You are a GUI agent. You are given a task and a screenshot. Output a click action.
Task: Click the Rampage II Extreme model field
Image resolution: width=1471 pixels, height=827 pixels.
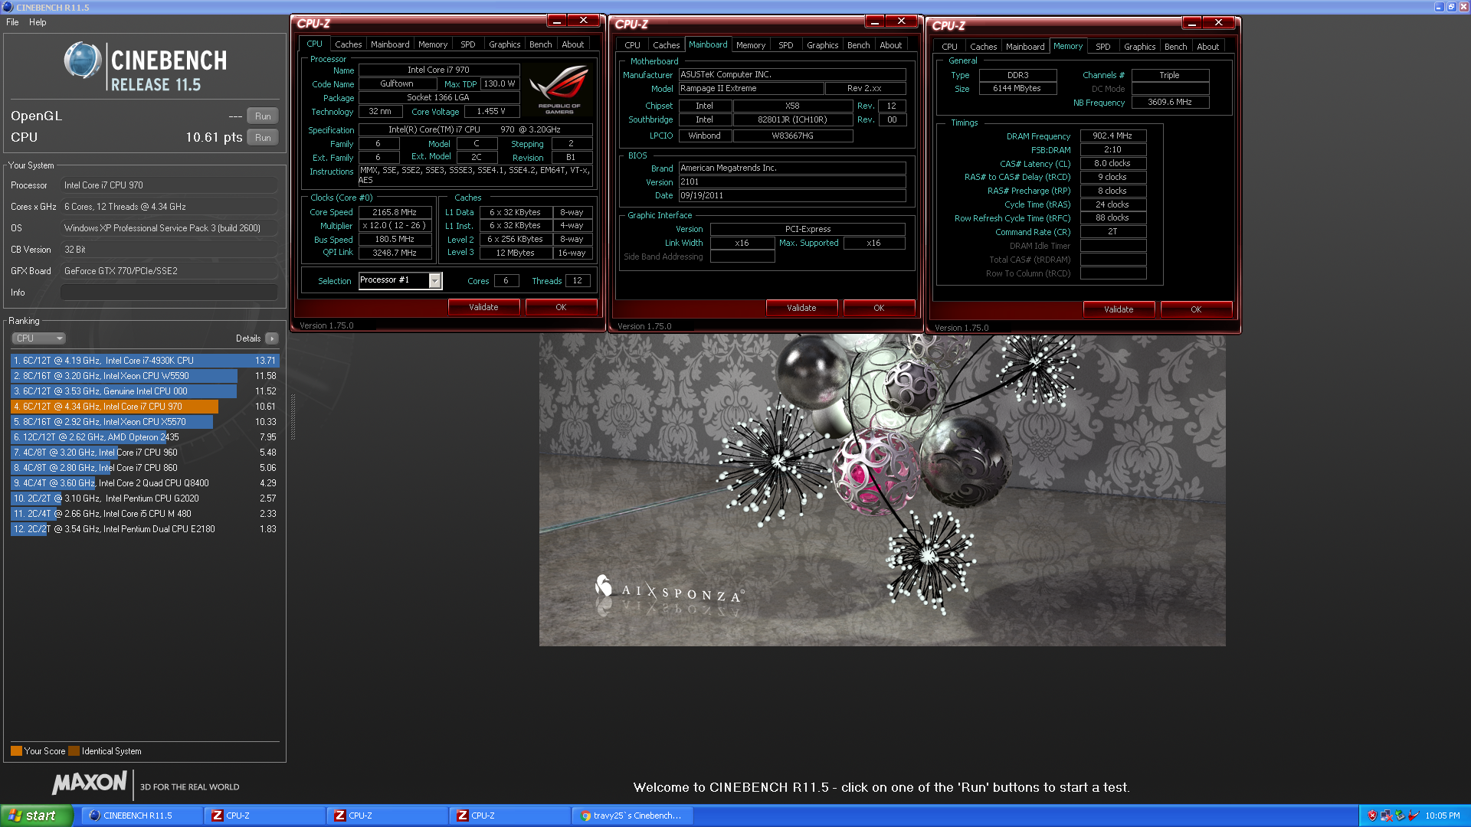pyautogui.click(x=751, y=89)
